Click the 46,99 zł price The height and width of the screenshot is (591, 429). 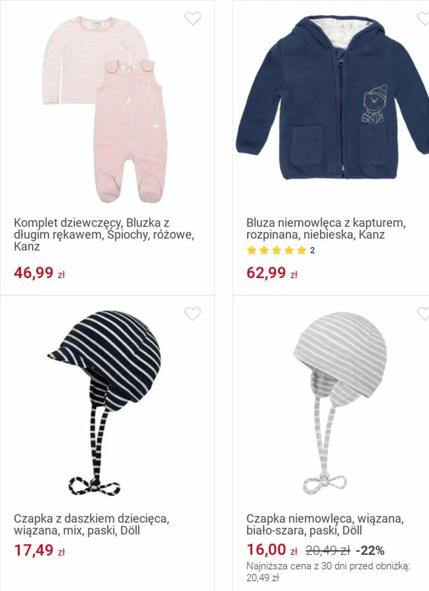coord(39,273)
